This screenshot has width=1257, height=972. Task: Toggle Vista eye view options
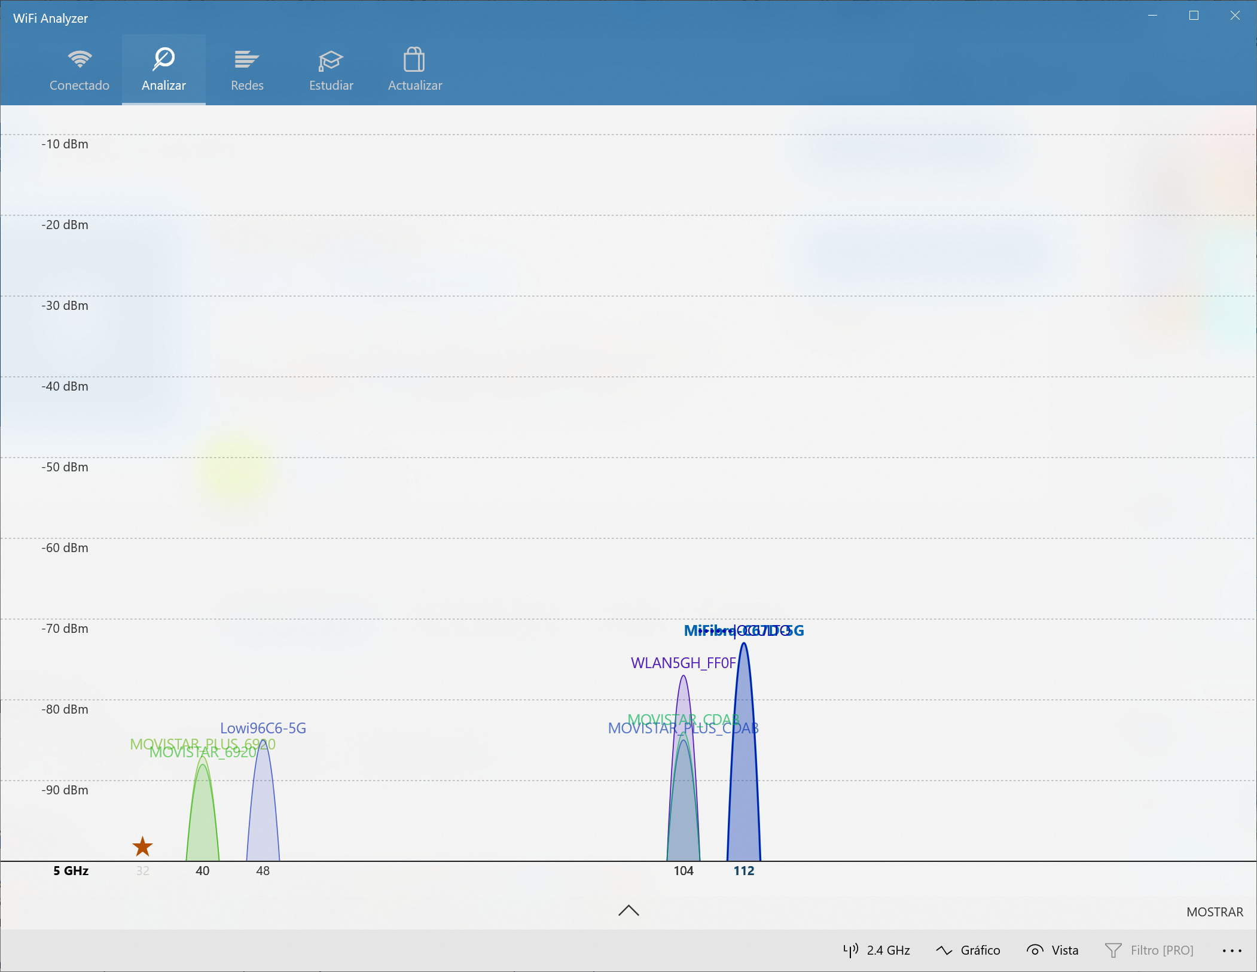click(1052, 950)
